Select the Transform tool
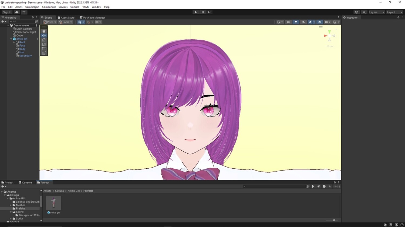Viewport: 405px width, 227px height. 44,53
